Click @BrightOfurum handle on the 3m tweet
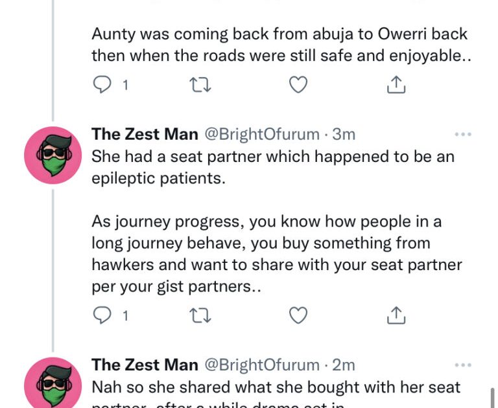498x408 pixels. pyautogui.click(x=262, y=135)
